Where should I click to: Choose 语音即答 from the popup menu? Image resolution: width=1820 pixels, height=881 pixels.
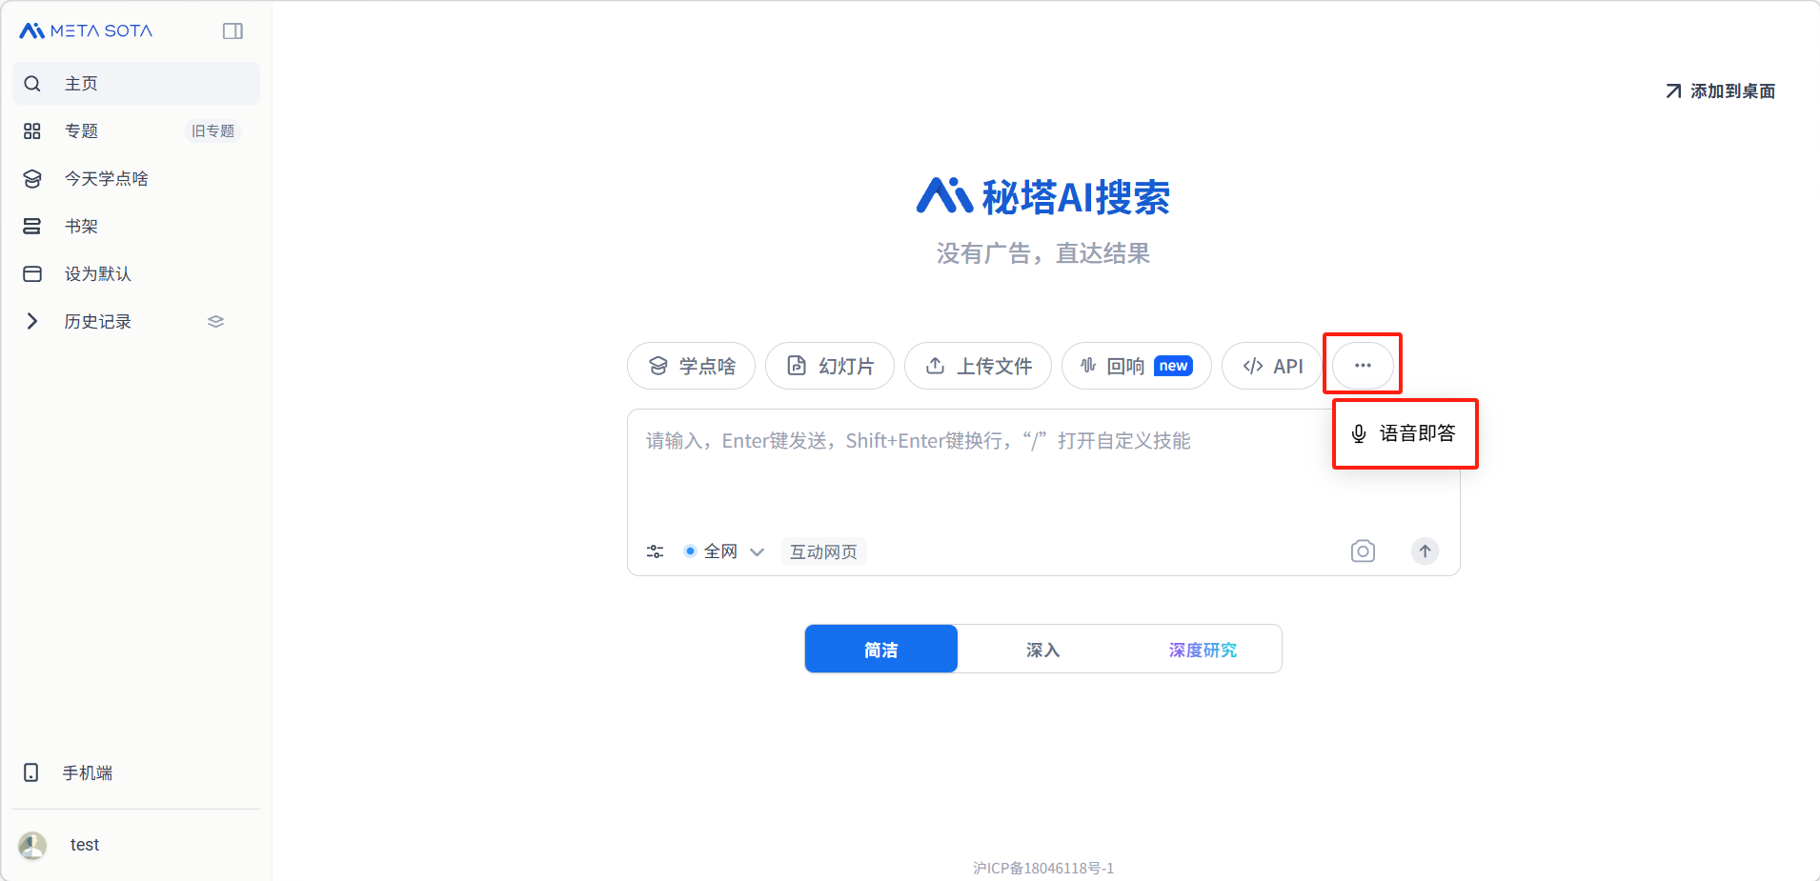pos(1405,434)
